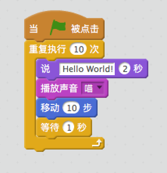Click the repeat count field showing 10
This screenshot has width=167, height=173.
pos(78,49)
